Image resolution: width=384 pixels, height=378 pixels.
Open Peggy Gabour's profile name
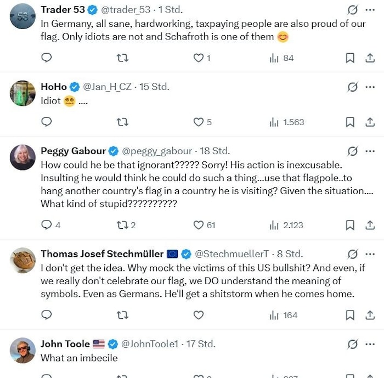pyautogui.click(x=73, y=151)
